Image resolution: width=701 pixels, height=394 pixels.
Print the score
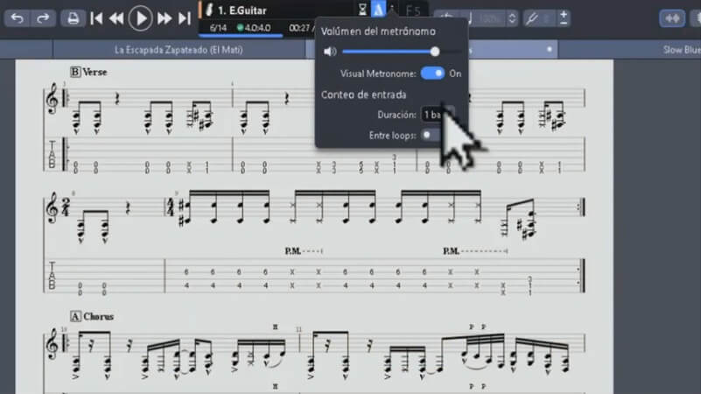click(73, 18)
